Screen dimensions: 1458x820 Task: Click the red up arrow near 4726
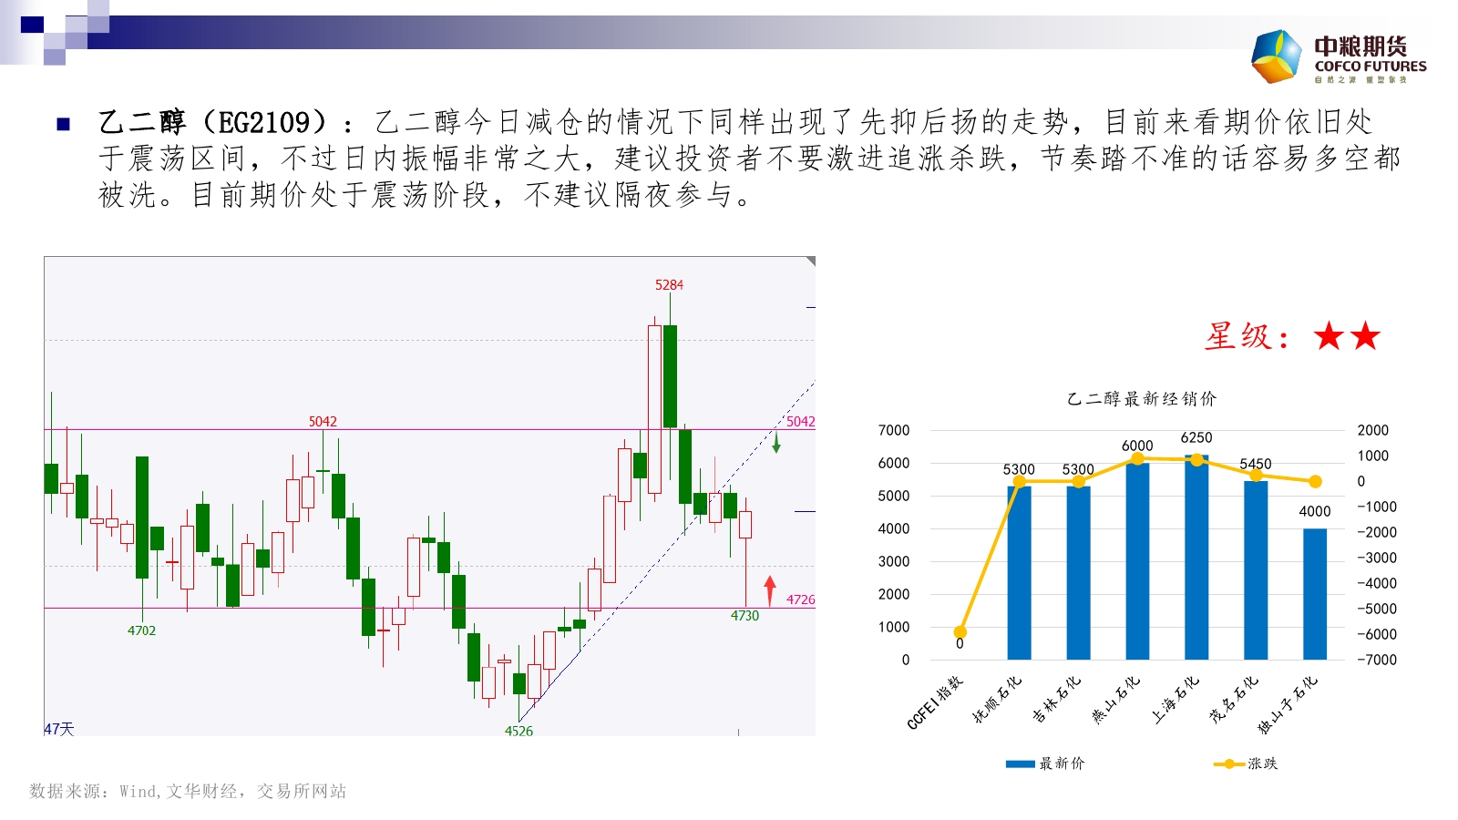pyautogui.click(x=770, y=590)
